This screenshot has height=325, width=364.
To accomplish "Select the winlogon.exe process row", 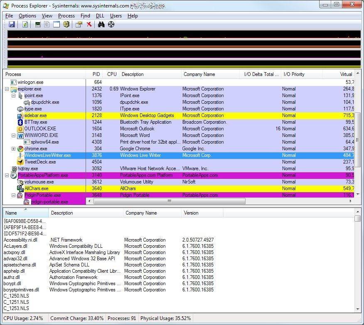I will click(x=179, y=82).
